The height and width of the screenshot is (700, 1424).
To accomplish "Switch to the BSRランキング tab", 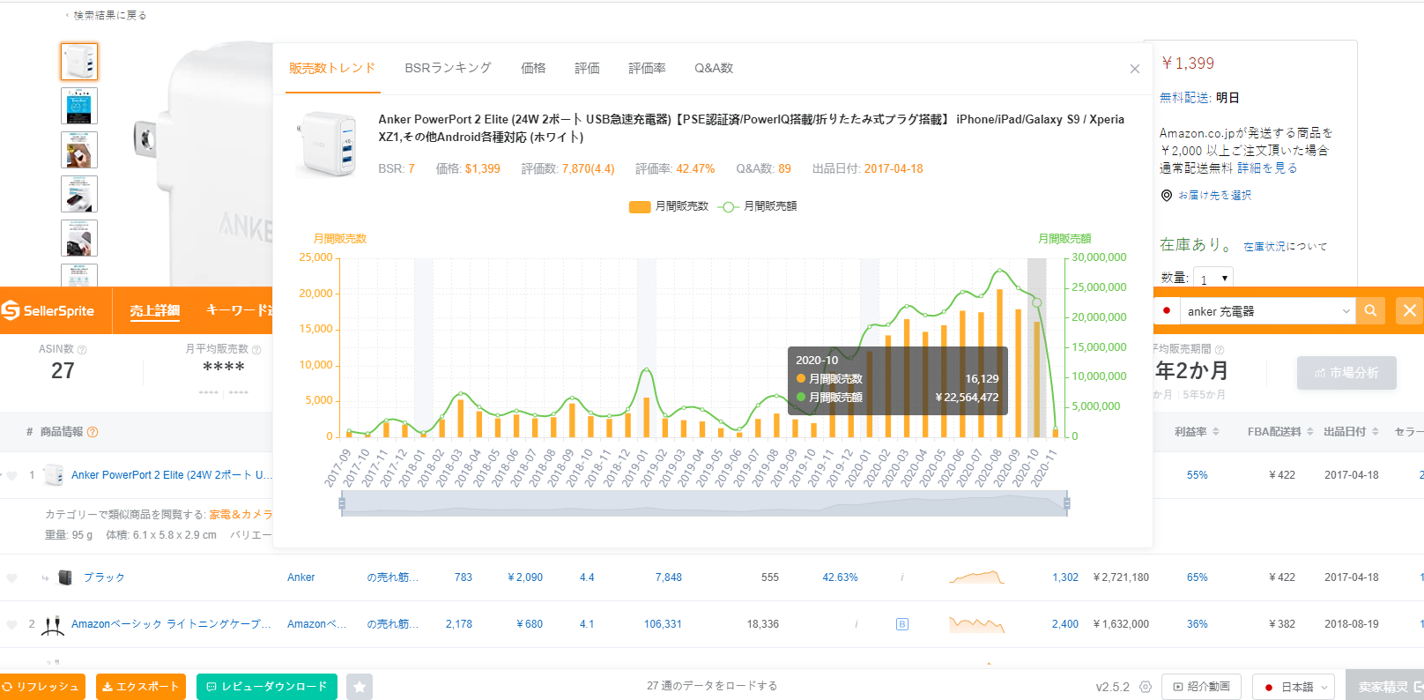I will 448,68.
